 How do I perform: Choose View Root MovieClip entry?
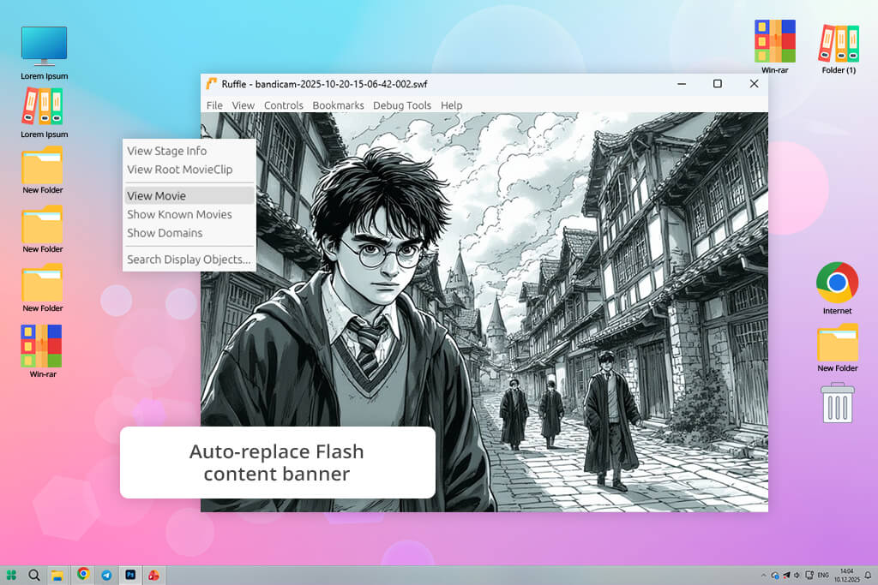pos(189,170)
